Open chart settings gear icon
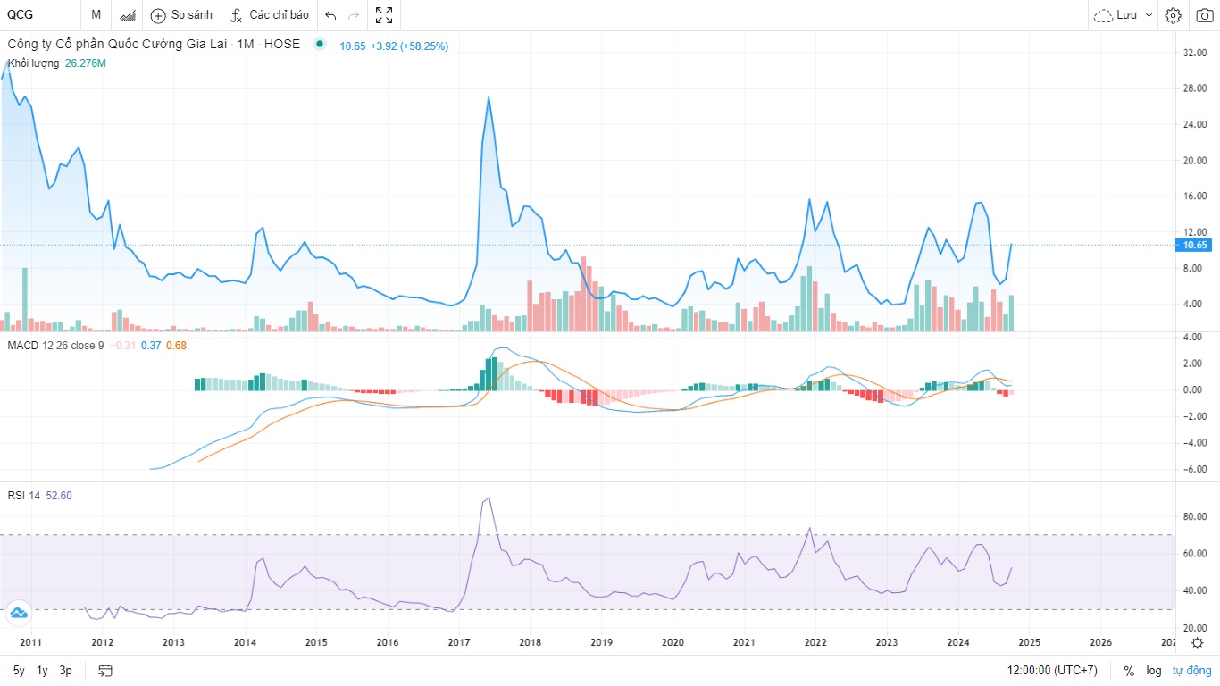This screenshot has height=686, width=1220. (x=1174, y=15)
